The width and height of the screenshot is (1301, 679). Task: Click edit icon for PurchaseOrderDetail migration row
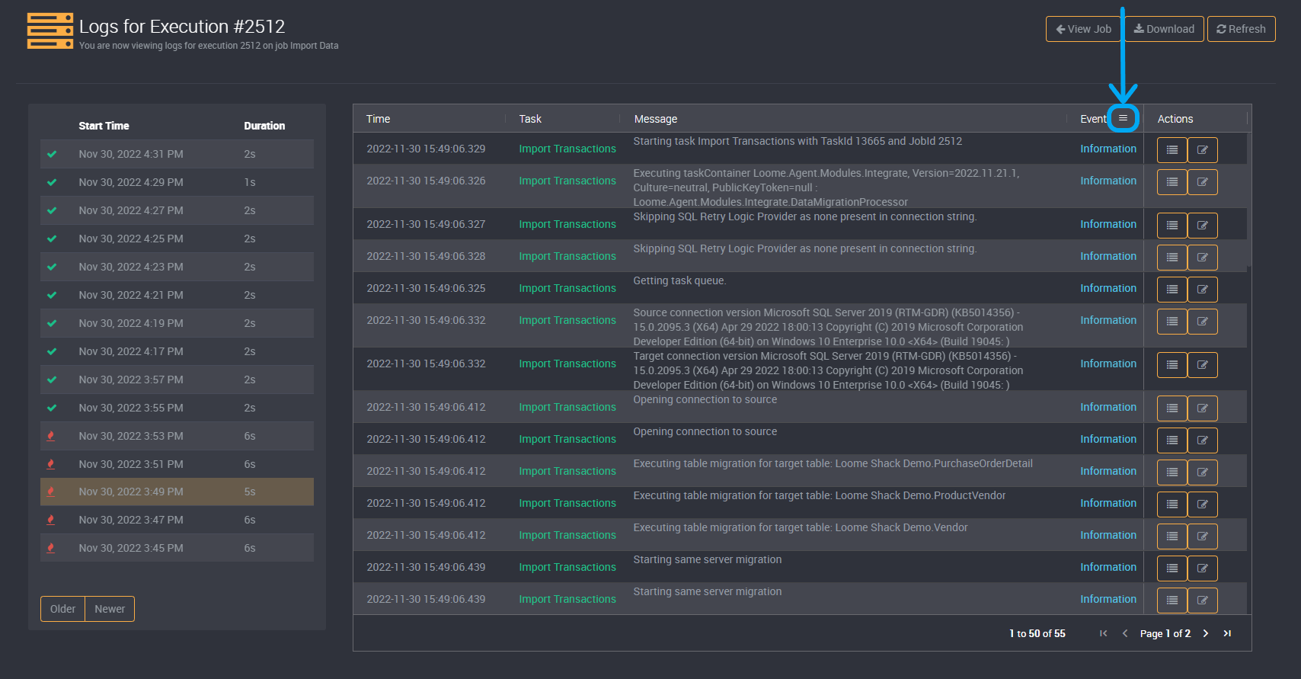[x=1202, y=472]
